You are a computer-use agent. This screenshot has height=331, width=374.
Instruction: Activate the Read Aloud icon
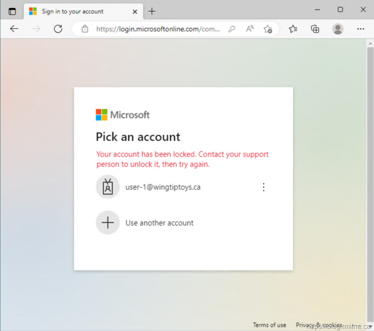(x=249, y=29)
